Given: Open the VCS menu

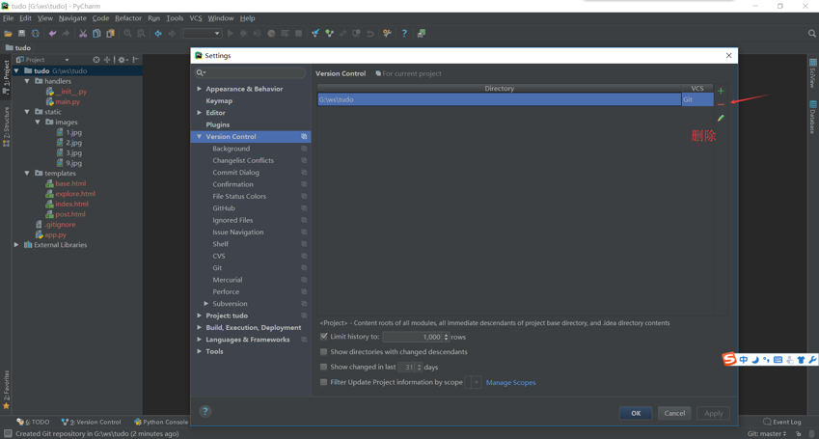Looking at the screenshot, I should point(196,18).
